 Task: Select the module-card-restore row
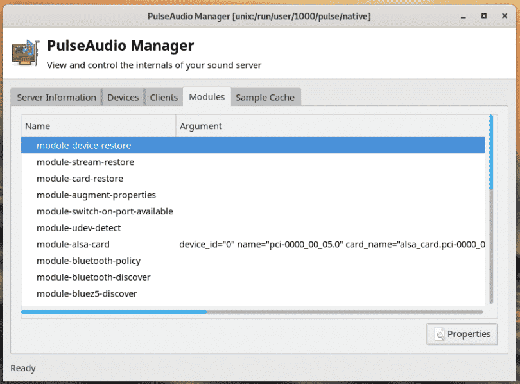[253, 179]
